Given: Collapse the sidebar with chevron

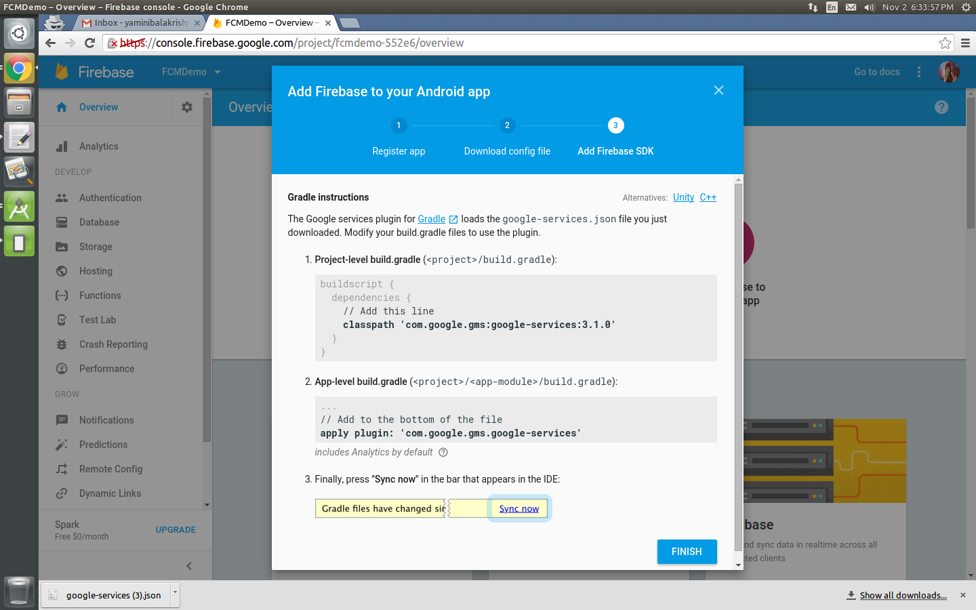Looking at the screenshot, I should [x=189, y=566].
